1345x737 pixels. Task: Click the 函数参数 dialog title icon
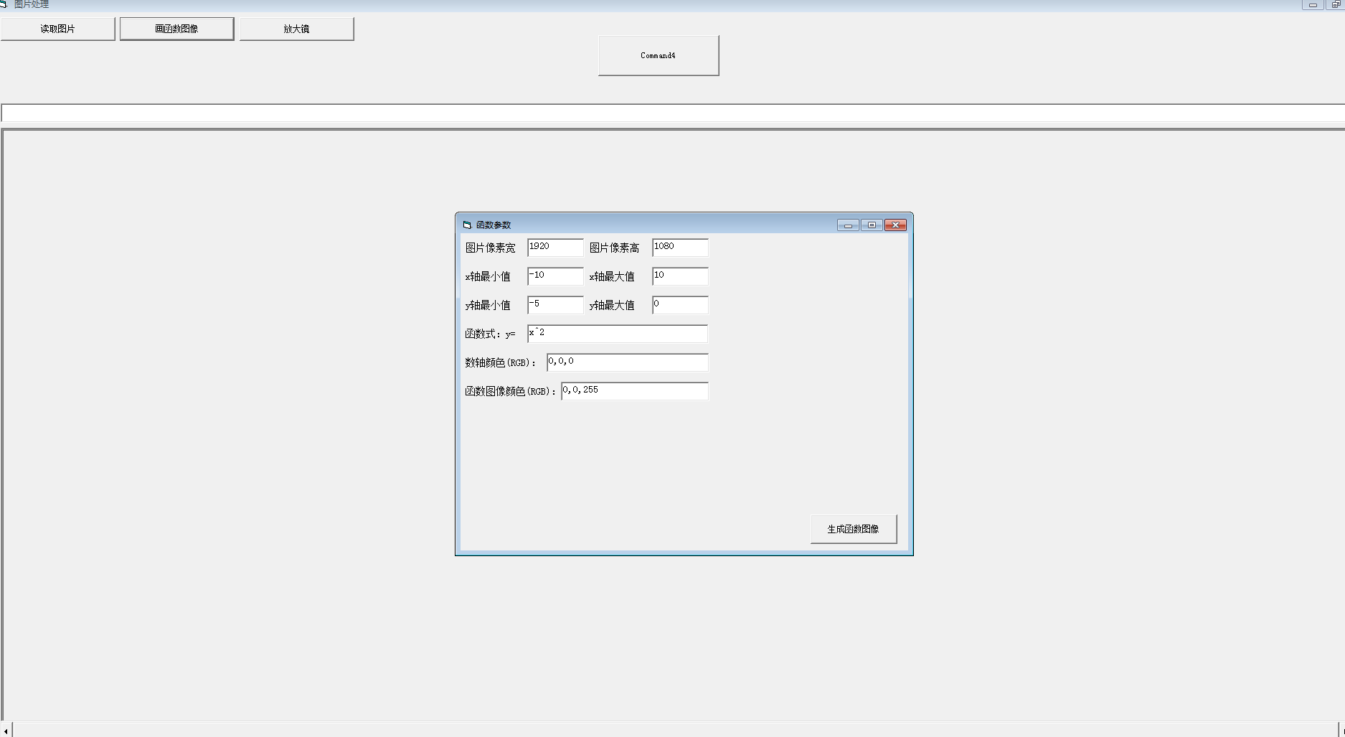click(x=467, y=225)
